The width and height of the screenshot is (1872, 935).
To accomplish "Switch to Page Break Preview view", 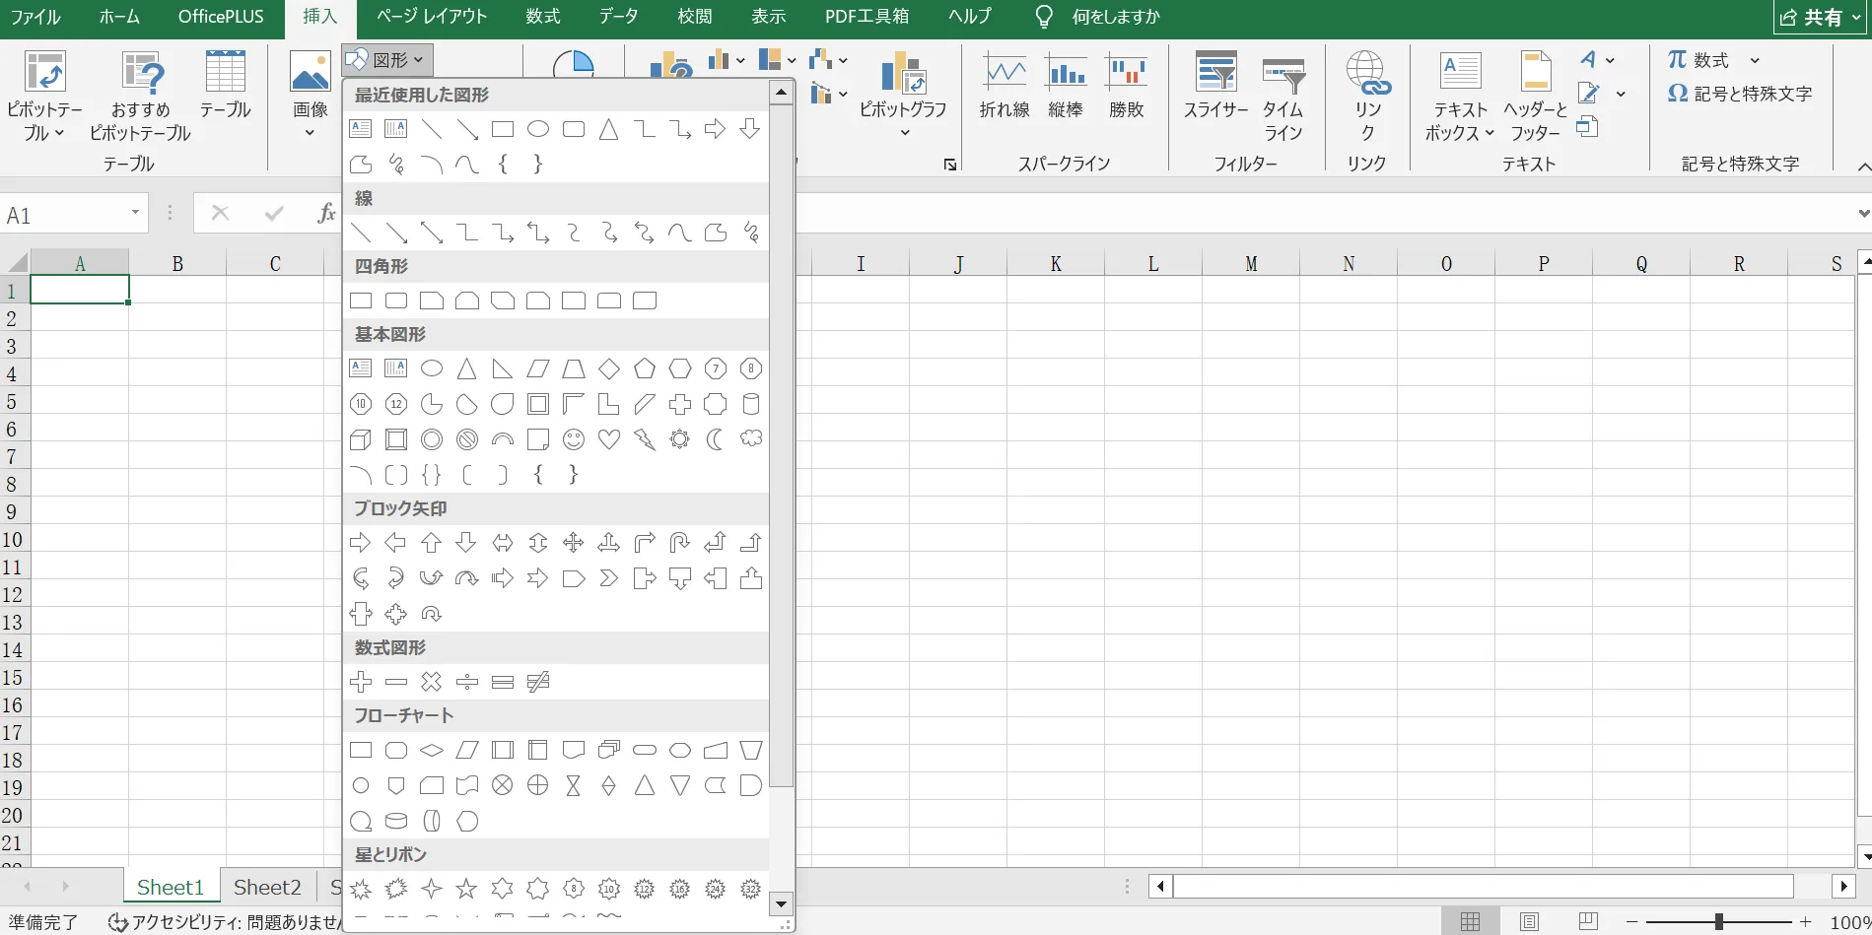I will pos(1587,922).
